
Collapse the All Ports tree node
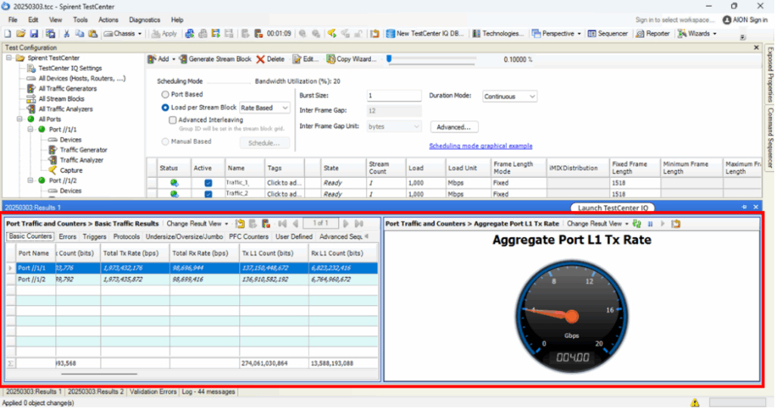20,119
